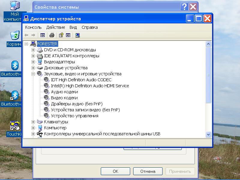
Task: Expand the Клавиатуры tree node
Action: point(33,122)
